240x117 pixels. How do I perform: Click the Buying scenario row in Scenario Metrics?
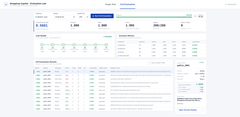point(161,52)
